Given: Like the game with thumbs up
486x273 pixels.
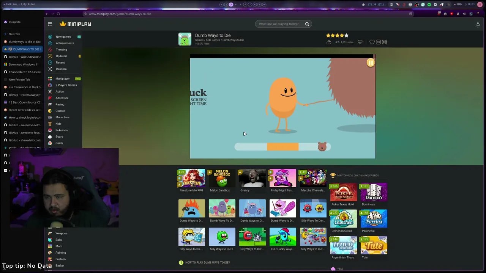Looking at the screenshot, I should [x=329, y=42].
